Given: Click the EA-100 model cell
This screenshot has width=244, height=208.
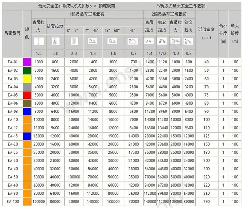Looking at the screenshot, I should (13, 202).
